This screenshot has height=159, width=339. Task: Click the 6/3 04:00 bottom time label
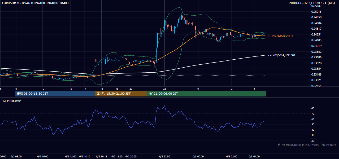[254, 157]
